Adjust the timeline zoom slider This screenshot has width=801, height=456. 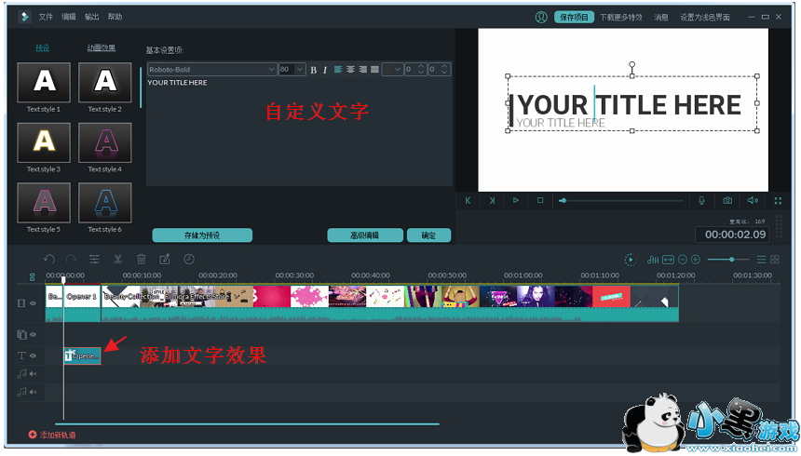coord(728,260)
